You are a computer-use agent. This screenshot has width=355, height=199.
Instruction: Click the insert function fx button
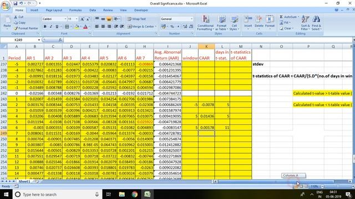[60, 40]
